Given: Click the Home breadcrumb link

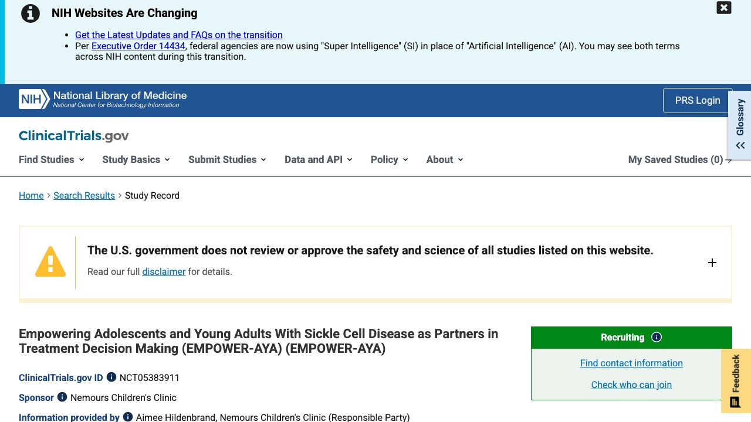Looking at the screenshot, I should (x=31, y=195).
